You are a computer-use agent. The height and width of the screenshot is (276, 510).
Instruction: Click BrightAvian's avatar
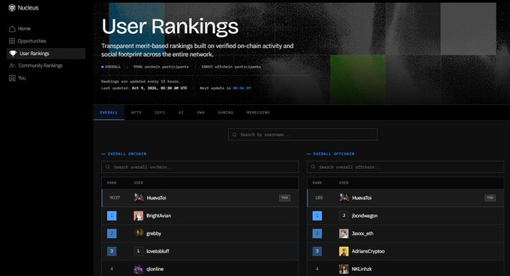click(139, 215)
